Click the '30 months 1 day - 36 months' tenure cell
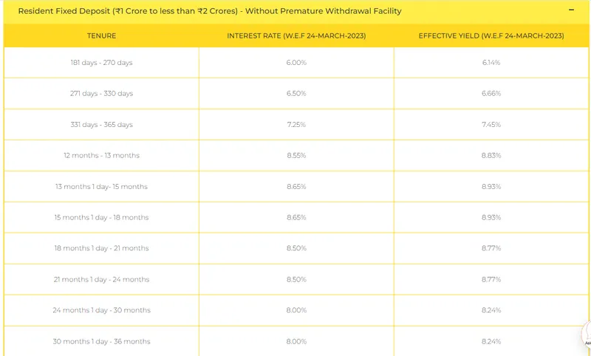Screen dimensions: 591x356 pos(101,342)
